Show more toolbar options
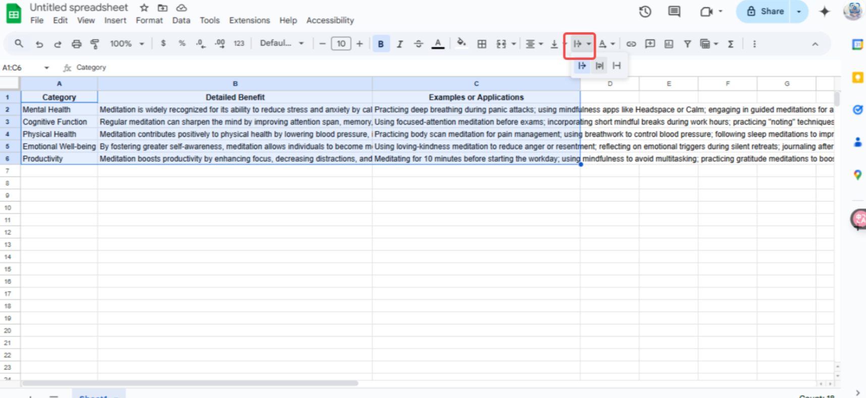The image size is (866, 398). (x=754, y=44)
